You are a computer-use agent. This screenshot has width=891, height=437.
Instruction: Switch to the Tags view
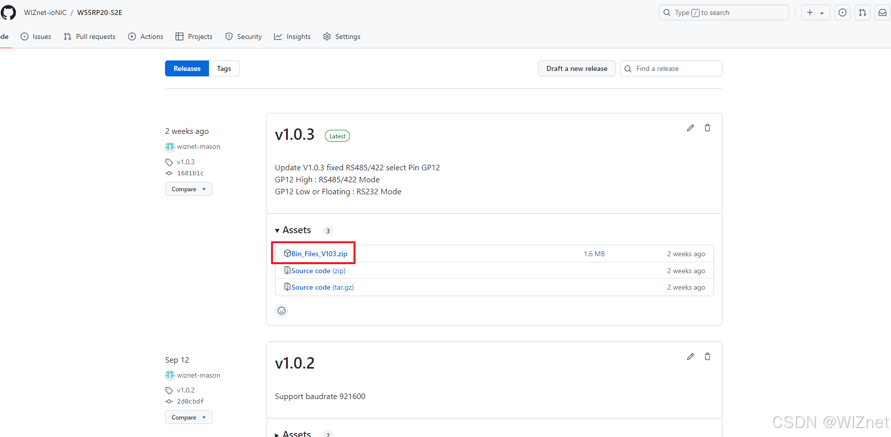pos(224,68)
